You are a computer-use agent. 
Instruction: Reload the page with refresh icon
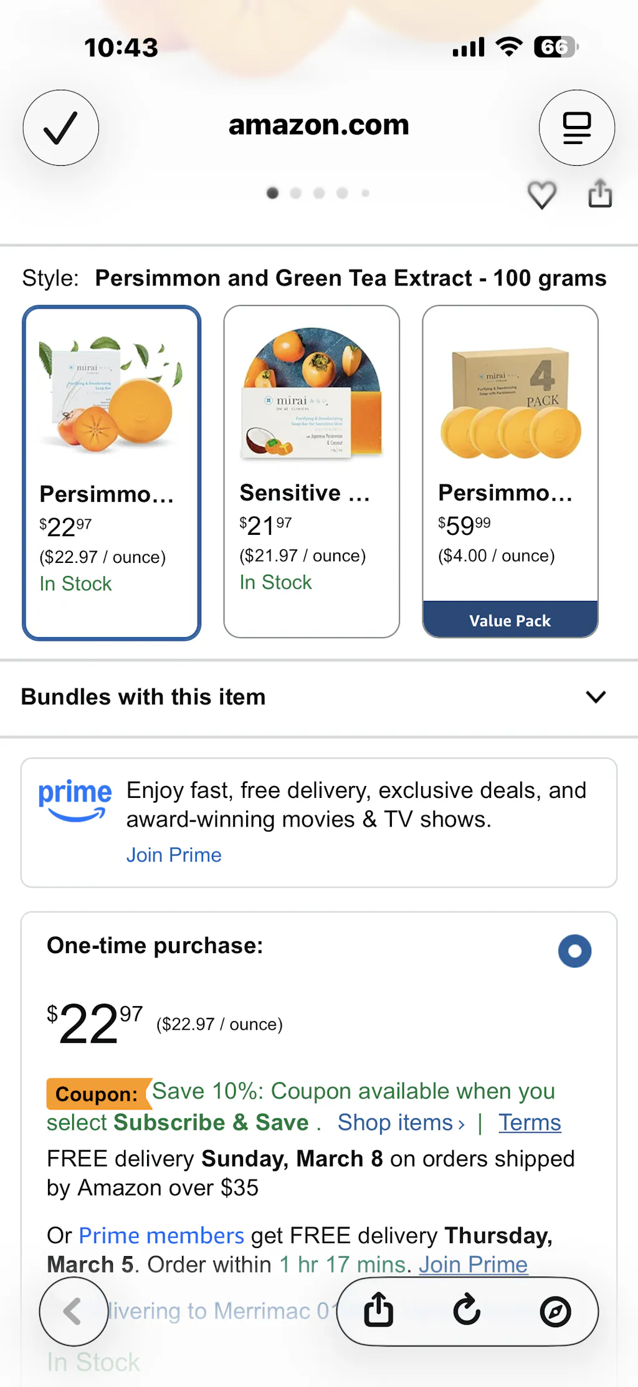coord(467,1310)
